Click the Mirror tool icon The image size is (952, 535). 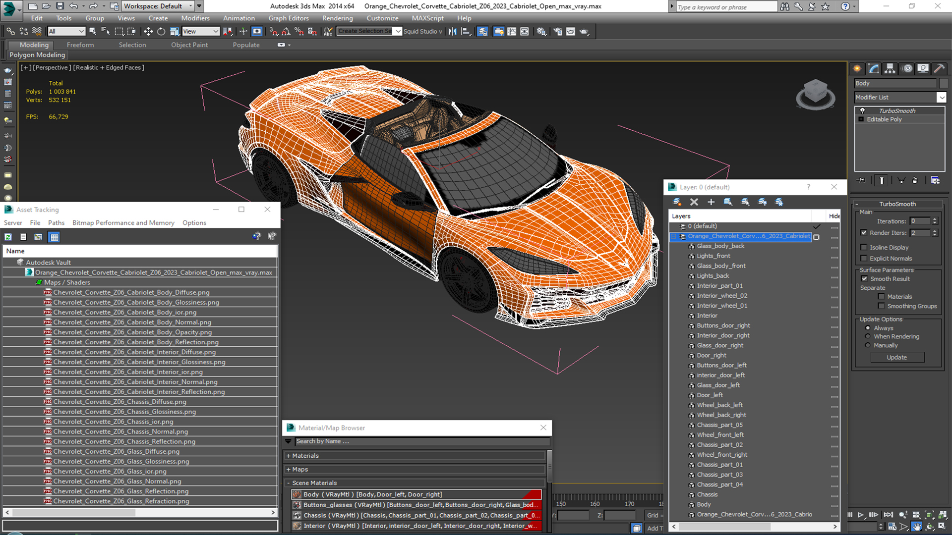coord(452,31)
